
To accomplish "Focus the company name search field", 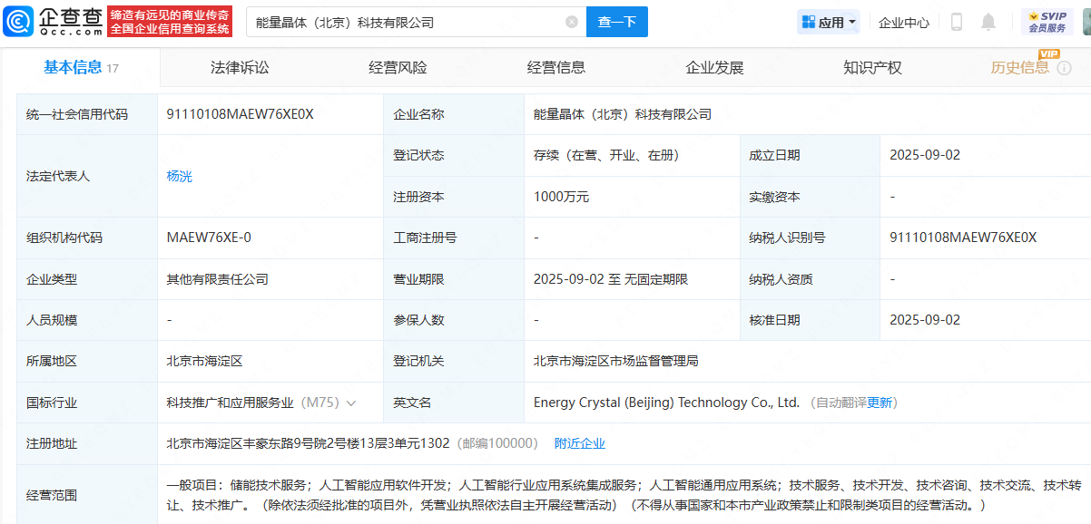I will [x=408, y=22].
